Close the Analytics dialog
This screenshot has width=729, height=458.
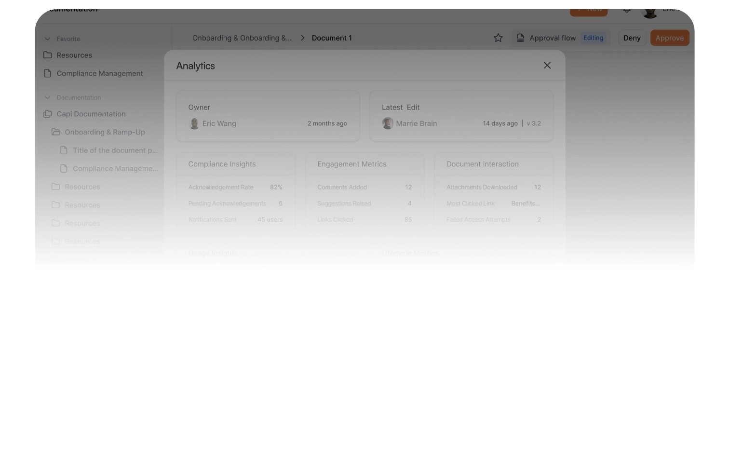(547, 66)
